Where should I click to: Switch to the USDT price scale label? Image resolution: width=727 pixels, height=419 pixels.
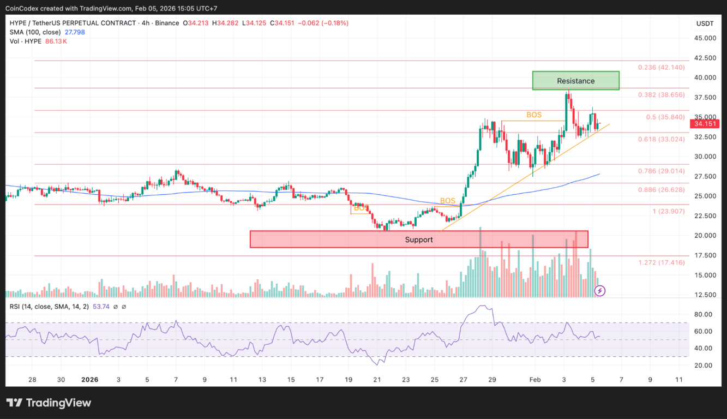(705, 23)
